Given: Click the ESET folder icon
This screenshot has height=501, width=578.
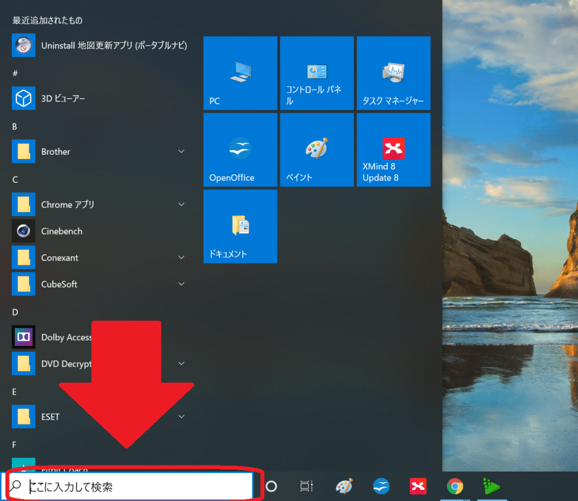Looking at the screenshot, I should [x=24, y=416].
